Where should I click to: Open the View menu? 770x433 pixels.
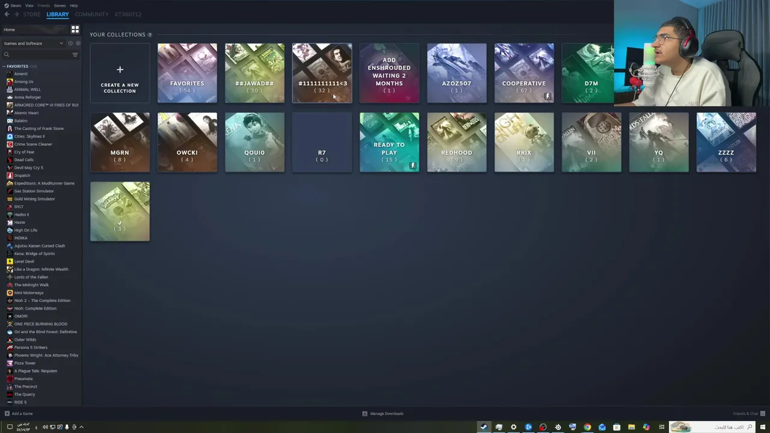(x=29, y=5)
